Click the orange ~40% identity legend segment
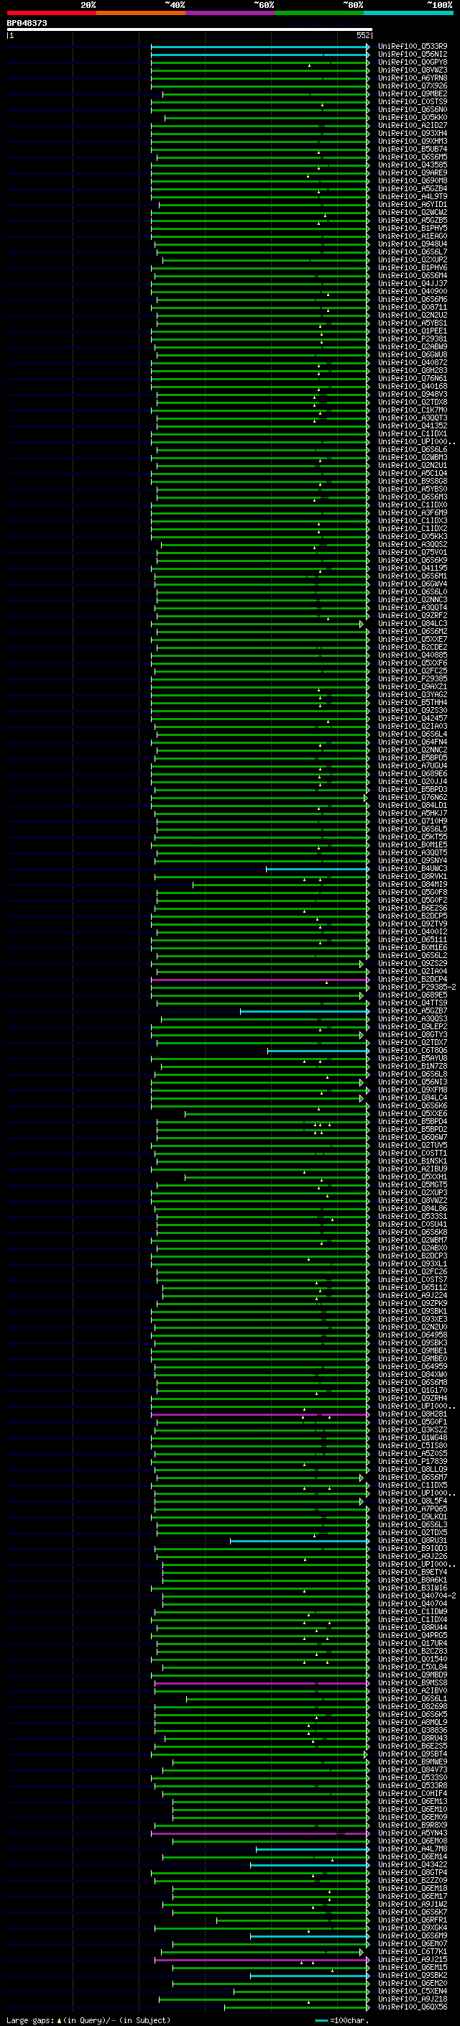 tap(141, 13)
